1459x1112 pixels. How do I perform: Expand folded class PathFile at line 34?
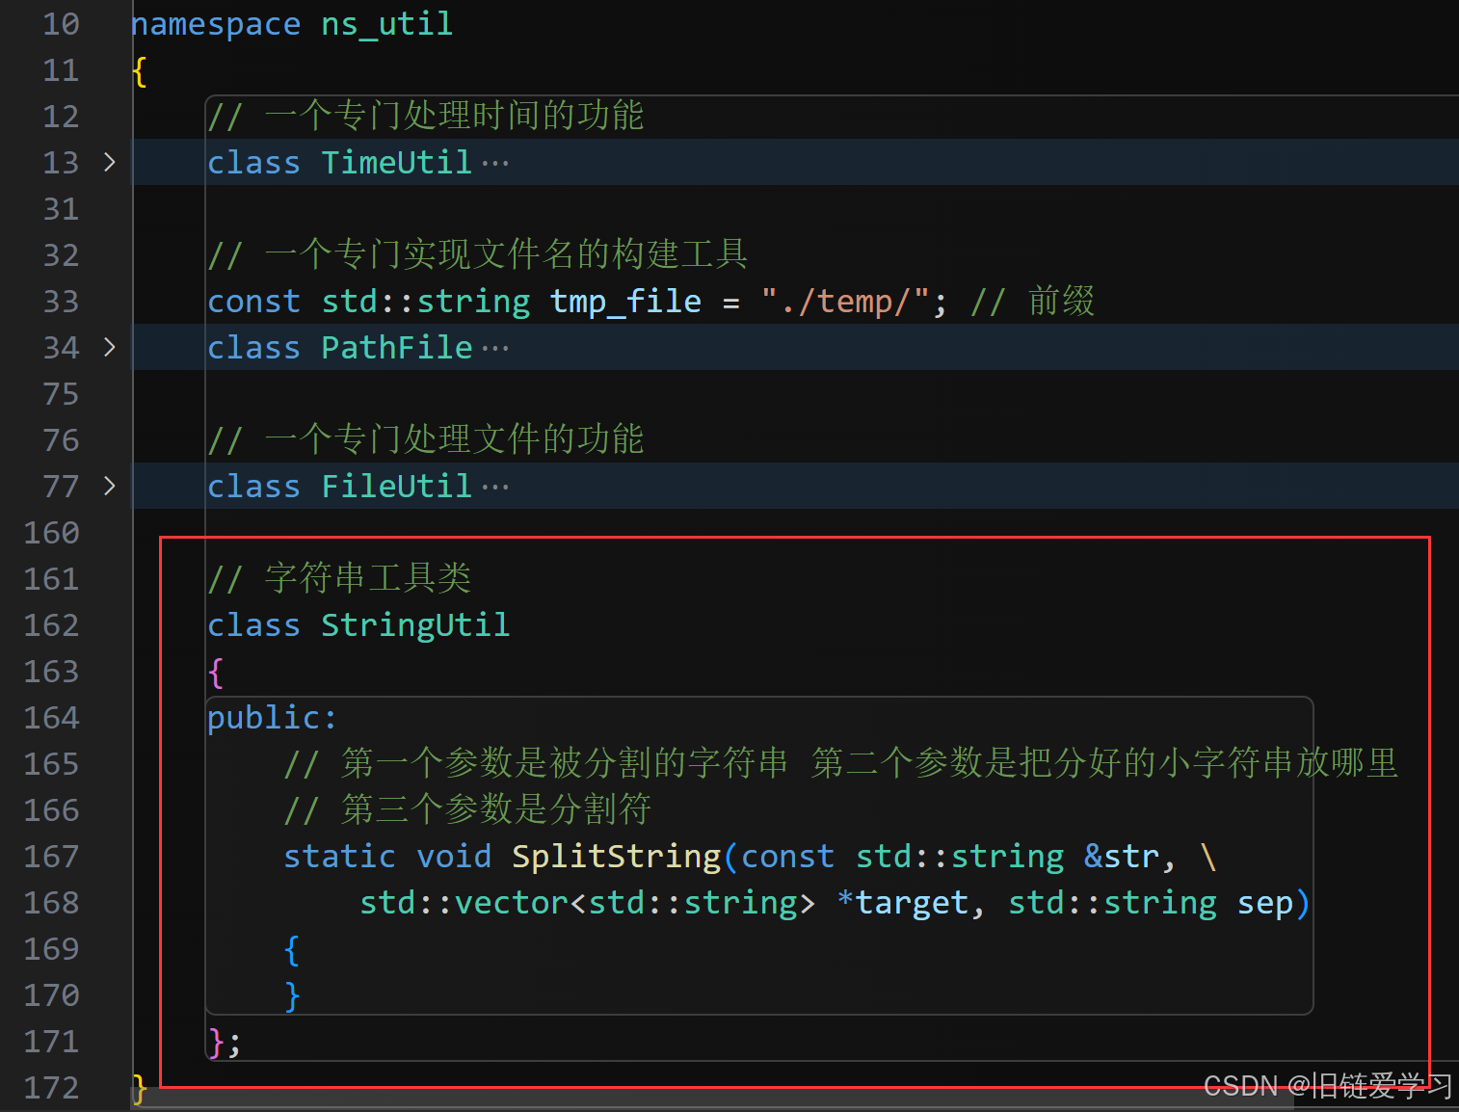109,347
